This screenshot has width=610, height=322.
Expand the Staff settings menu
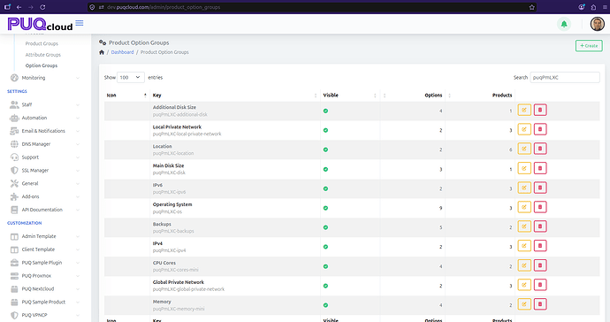(x=45, y=104)
